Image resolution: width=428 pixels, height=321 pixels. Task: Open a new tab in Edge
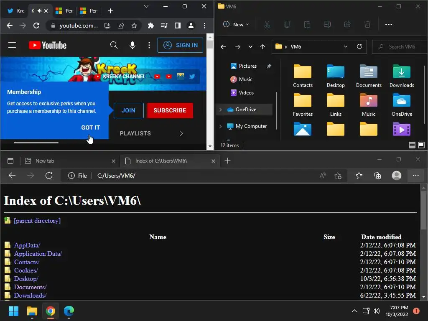[227, 161]
